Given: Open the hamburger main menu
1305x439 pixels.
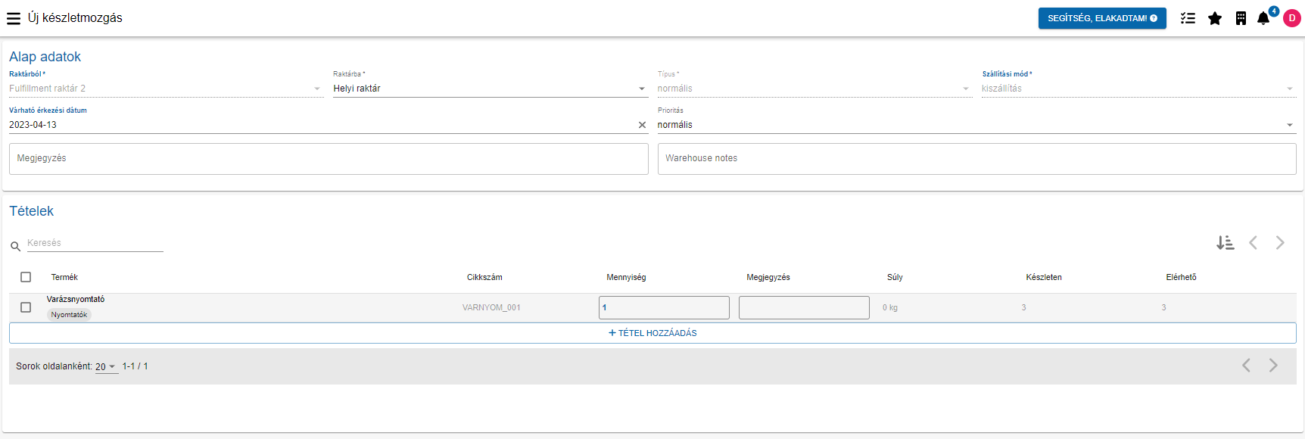Looking at the screenshot, I should click(x=14, y=18).
